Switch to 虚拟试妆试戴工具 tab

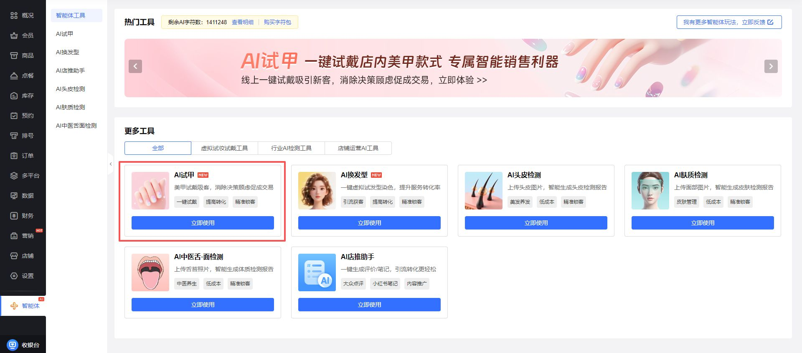tap(224, 148)
